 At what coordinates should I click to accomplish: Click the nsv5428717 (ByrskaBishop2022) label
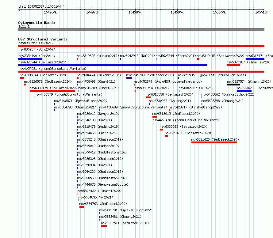tap(195, 107)
